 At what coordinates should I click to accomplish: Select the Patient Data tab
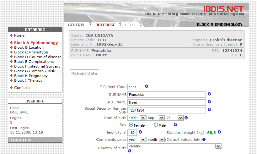point(84,73)
